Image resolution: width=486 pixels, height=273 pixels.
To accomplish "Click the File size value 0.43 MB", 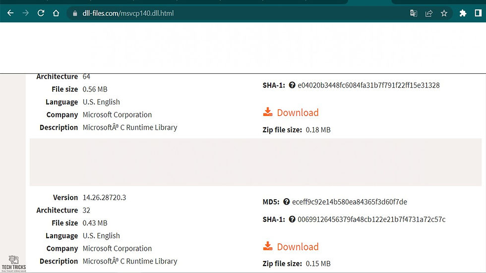I will 95,223.
